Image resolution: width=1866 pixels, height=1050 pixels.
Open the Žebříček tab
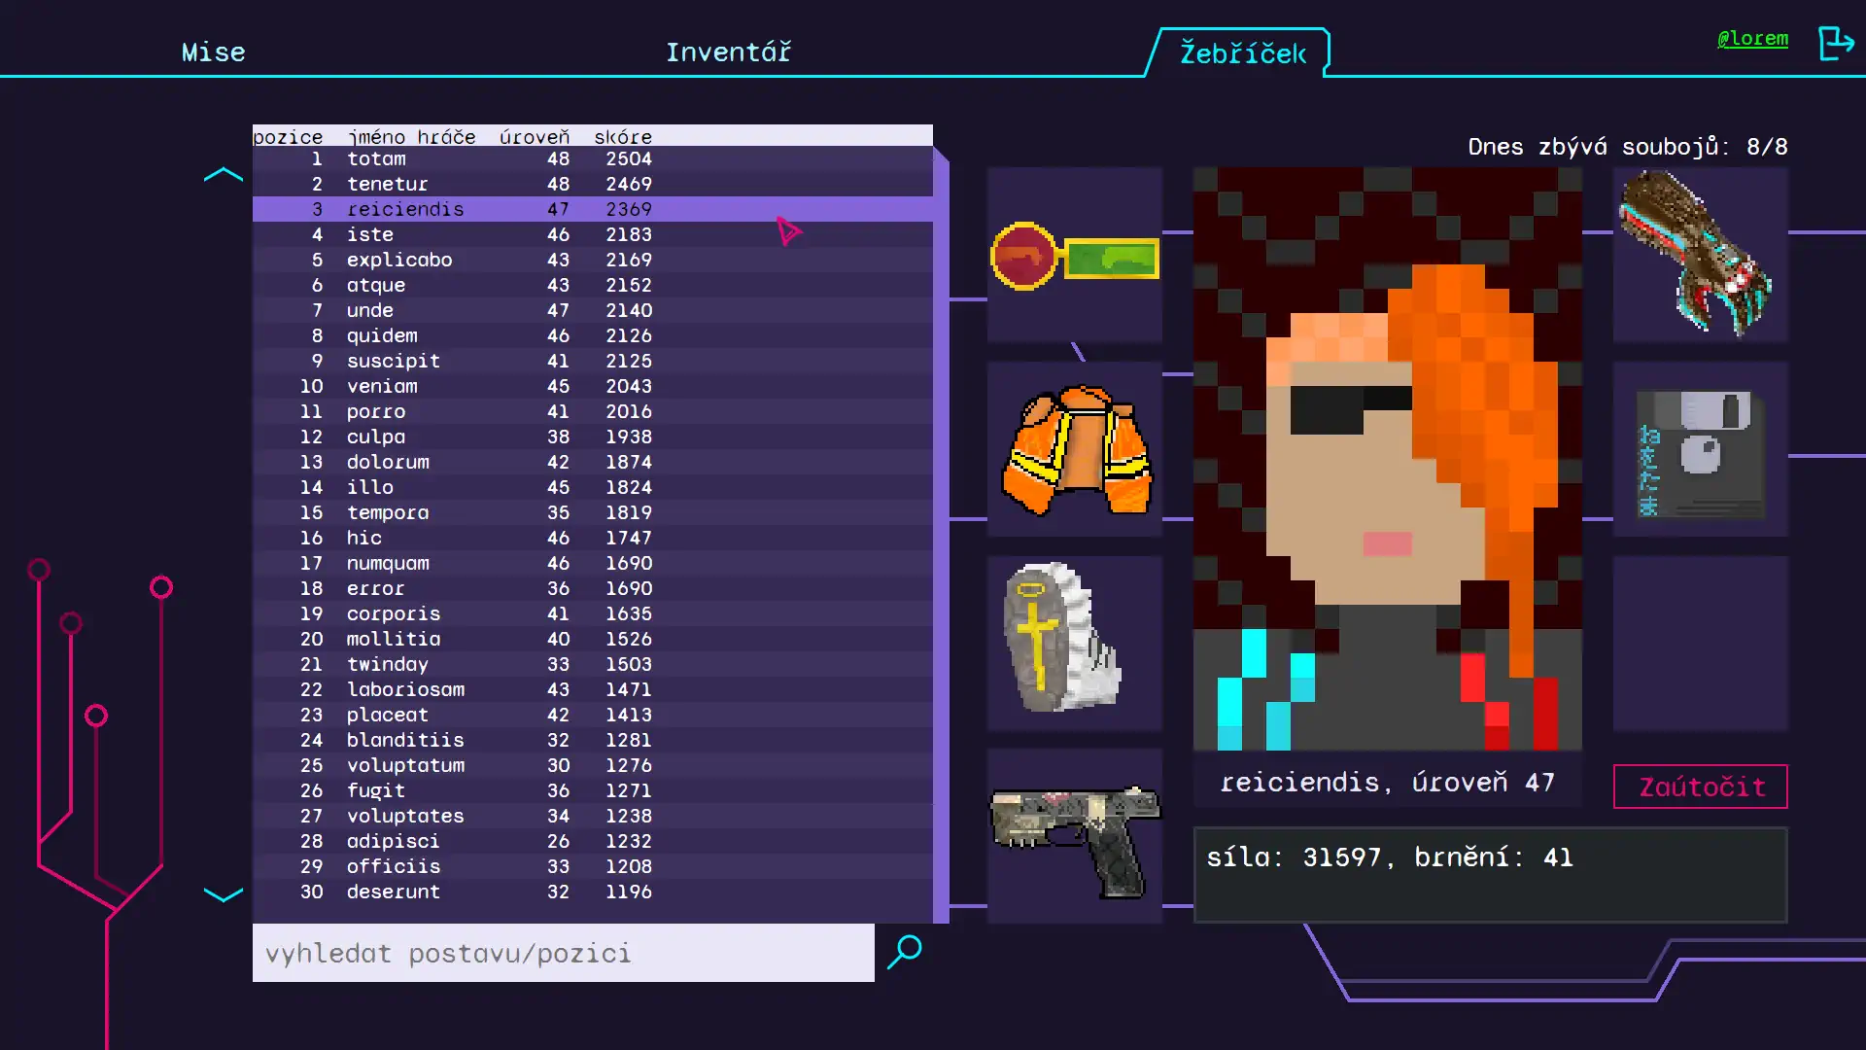(1241, 52)
